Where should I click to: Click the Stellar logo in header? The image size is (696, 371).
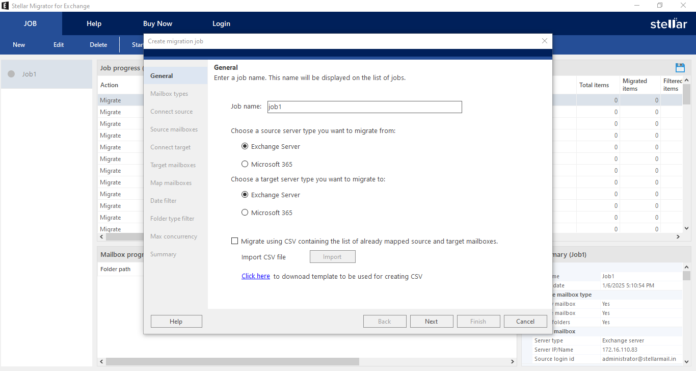[668, 23]
